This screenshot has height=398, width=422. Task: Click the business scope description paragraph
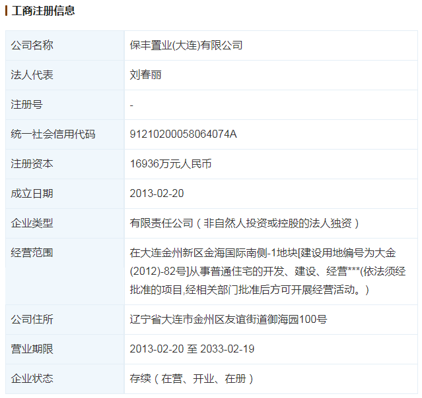pos(267,271)
